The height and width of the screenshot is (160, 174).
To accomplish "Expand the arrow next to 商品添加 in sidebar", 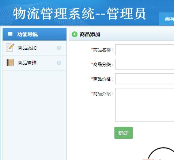I will [59, 48].
